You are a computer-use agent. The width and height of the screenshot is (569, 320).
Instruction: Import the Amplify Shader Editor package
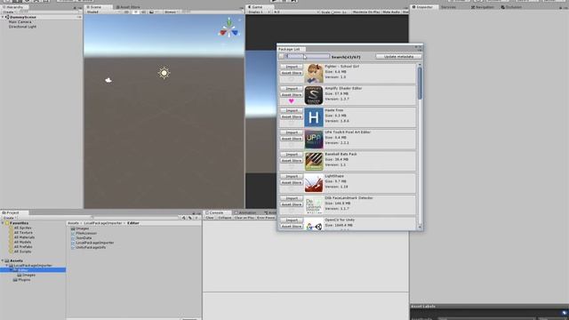(x=292, y=89)
